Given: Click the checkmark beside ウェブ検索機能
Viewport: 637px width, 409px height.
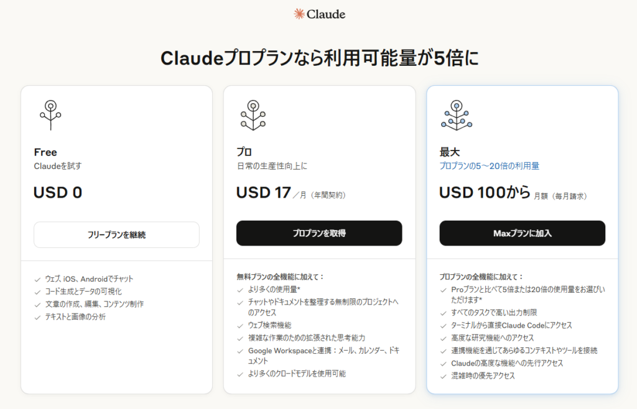Looking at the screenshot, I should click(x=240, y=326).
